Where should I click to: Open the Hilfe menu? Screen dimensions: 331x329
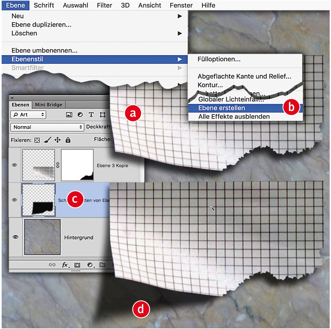208,5
